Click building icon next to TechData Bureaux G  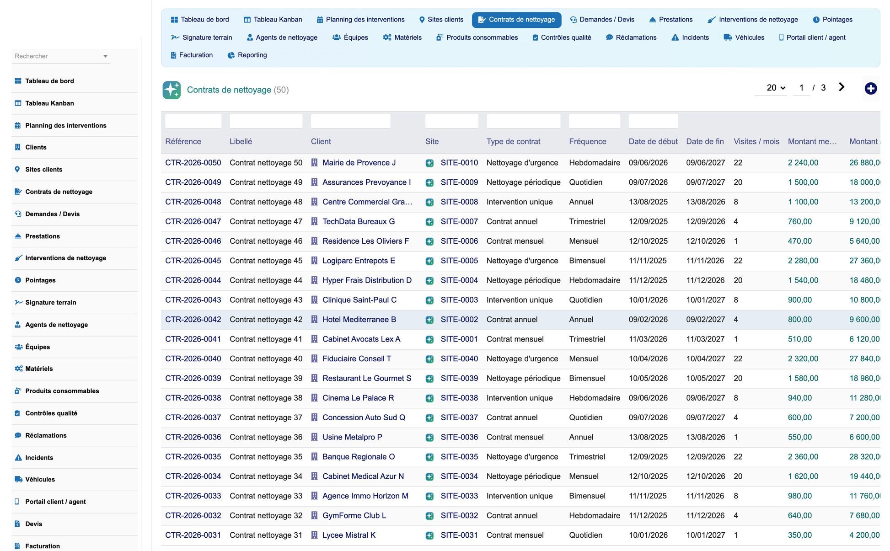tap(314, 221)
